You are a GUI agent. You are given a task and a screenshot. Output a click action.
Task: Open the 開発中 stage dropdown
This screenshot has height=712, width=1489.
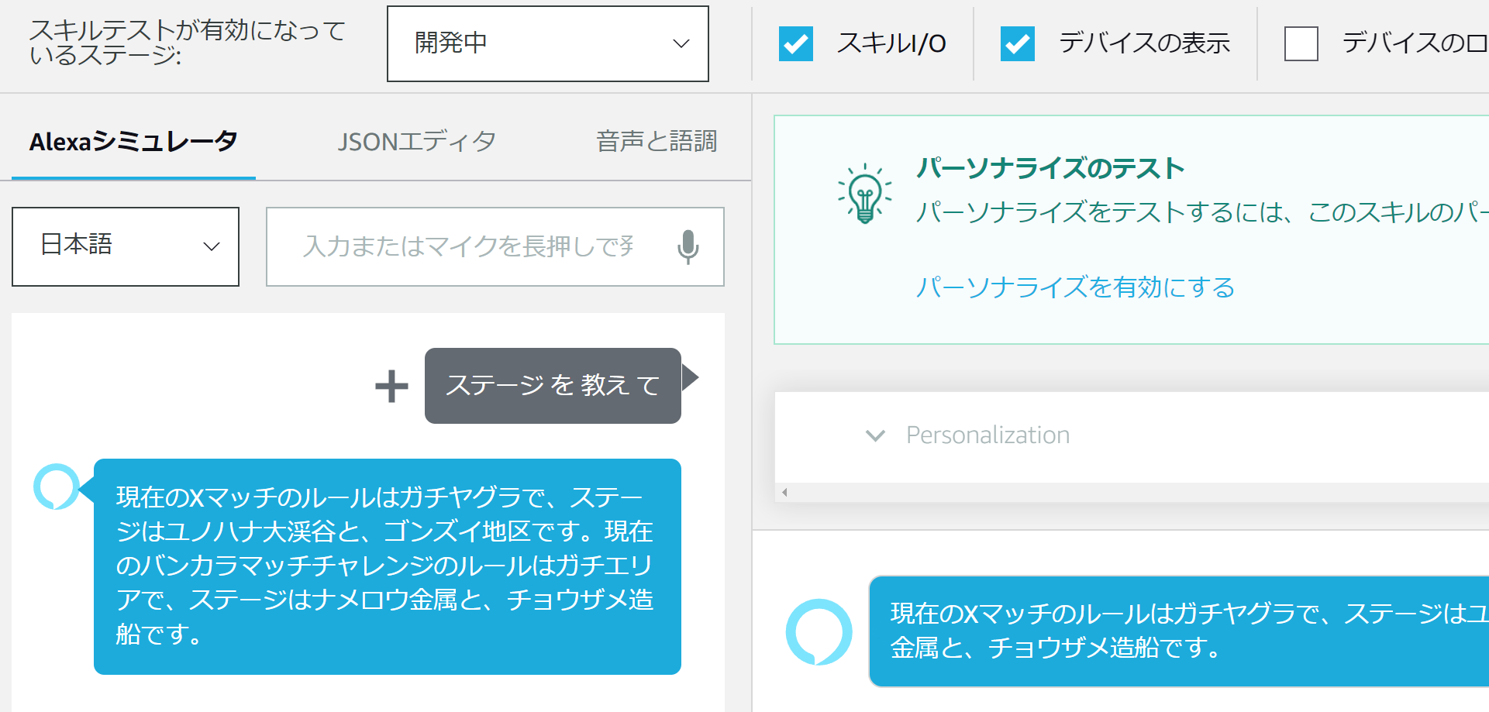click(x=548, y=43)
